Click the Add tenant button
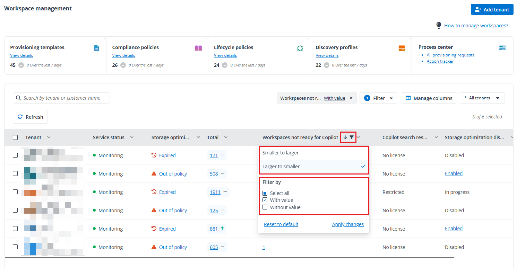The image size is (517, 268). (492, 9)
